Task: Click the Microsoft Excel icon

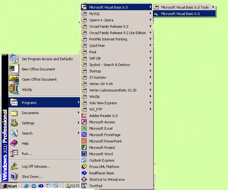Action: 84,128
